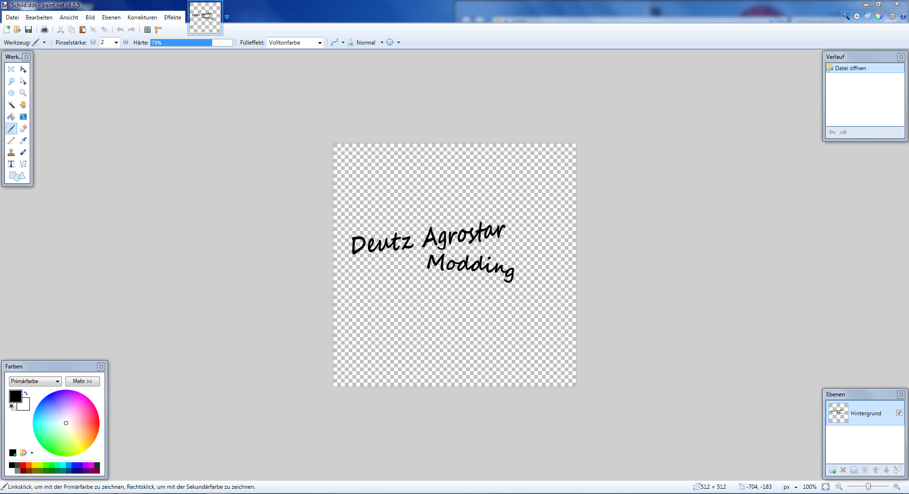Open layer properties in Ebenen panel

point(897,470)
